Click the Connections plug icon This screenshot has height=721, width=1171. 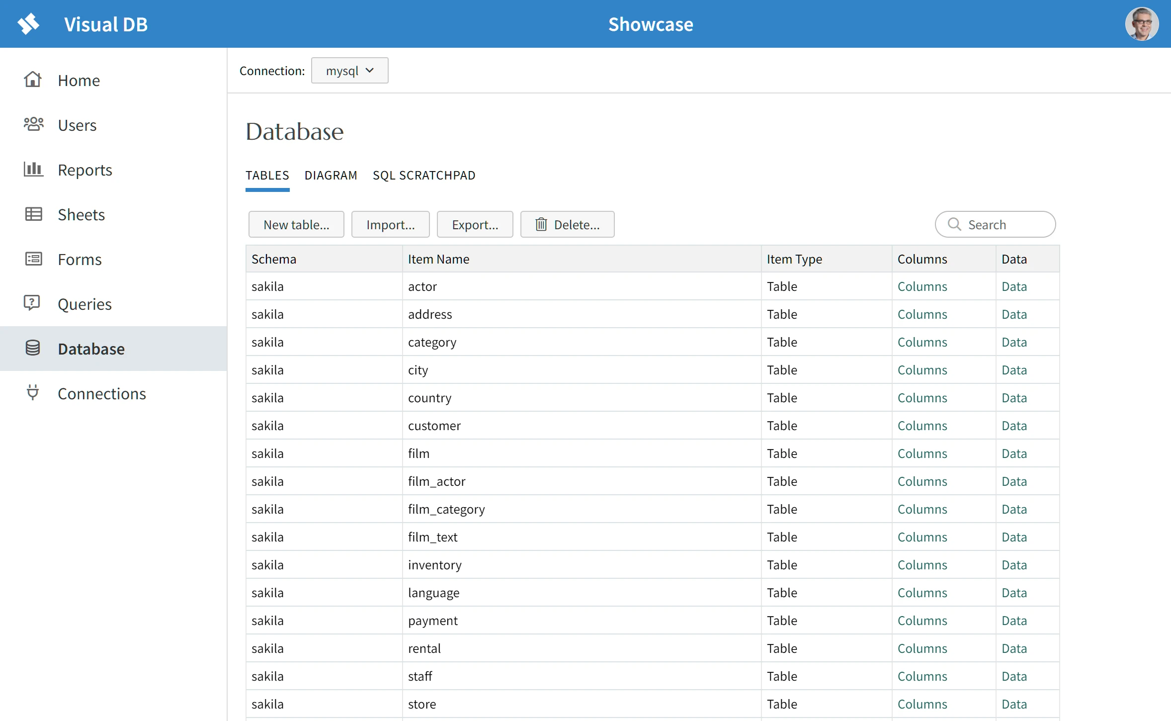(x=32, y=393)
